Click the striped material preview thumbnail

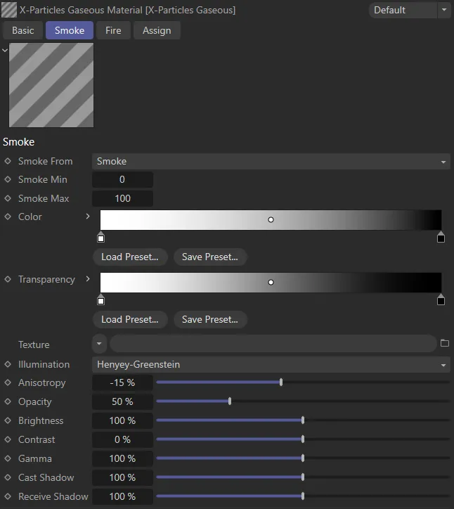click(51, 85)
